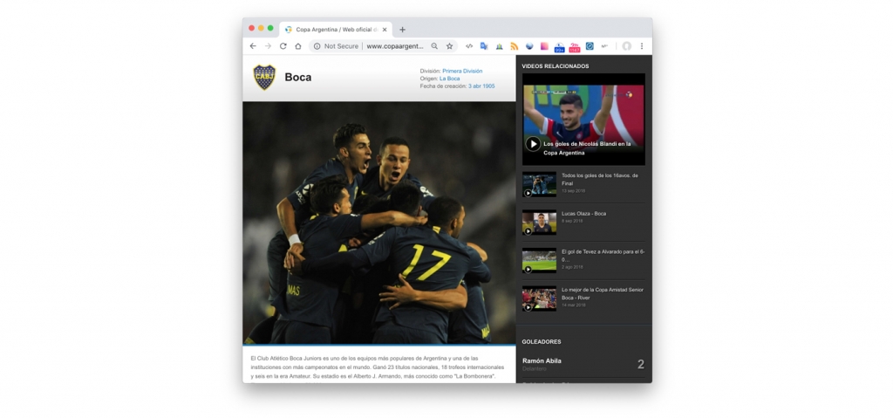Open the Primera División link

click(x=462, y=72)
